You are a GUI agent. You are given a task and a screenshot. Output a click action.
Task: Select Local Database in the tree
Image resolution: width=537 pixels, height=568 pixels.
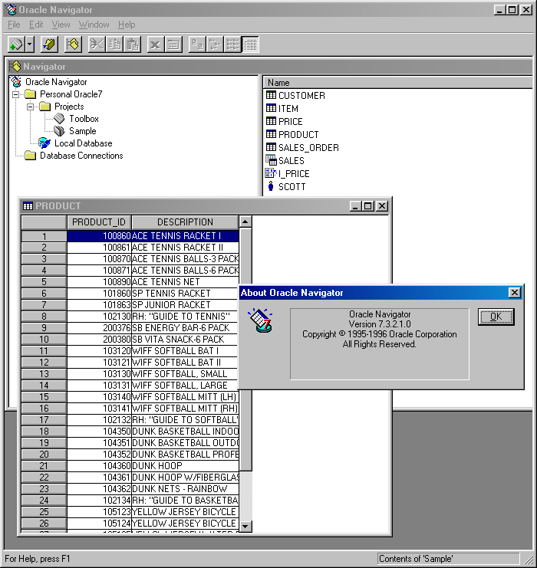click(83, 143)
